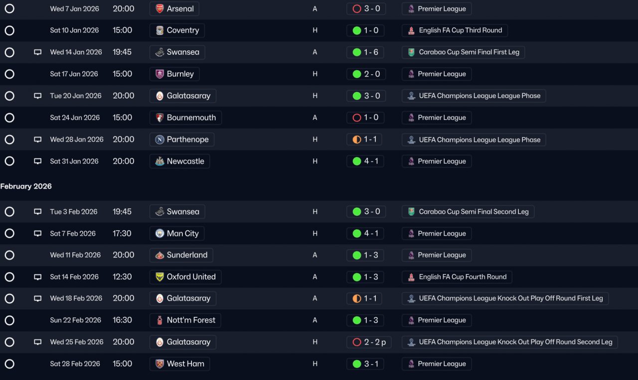Click the TV icon on Swansea 14 Jan fixture

37,52
